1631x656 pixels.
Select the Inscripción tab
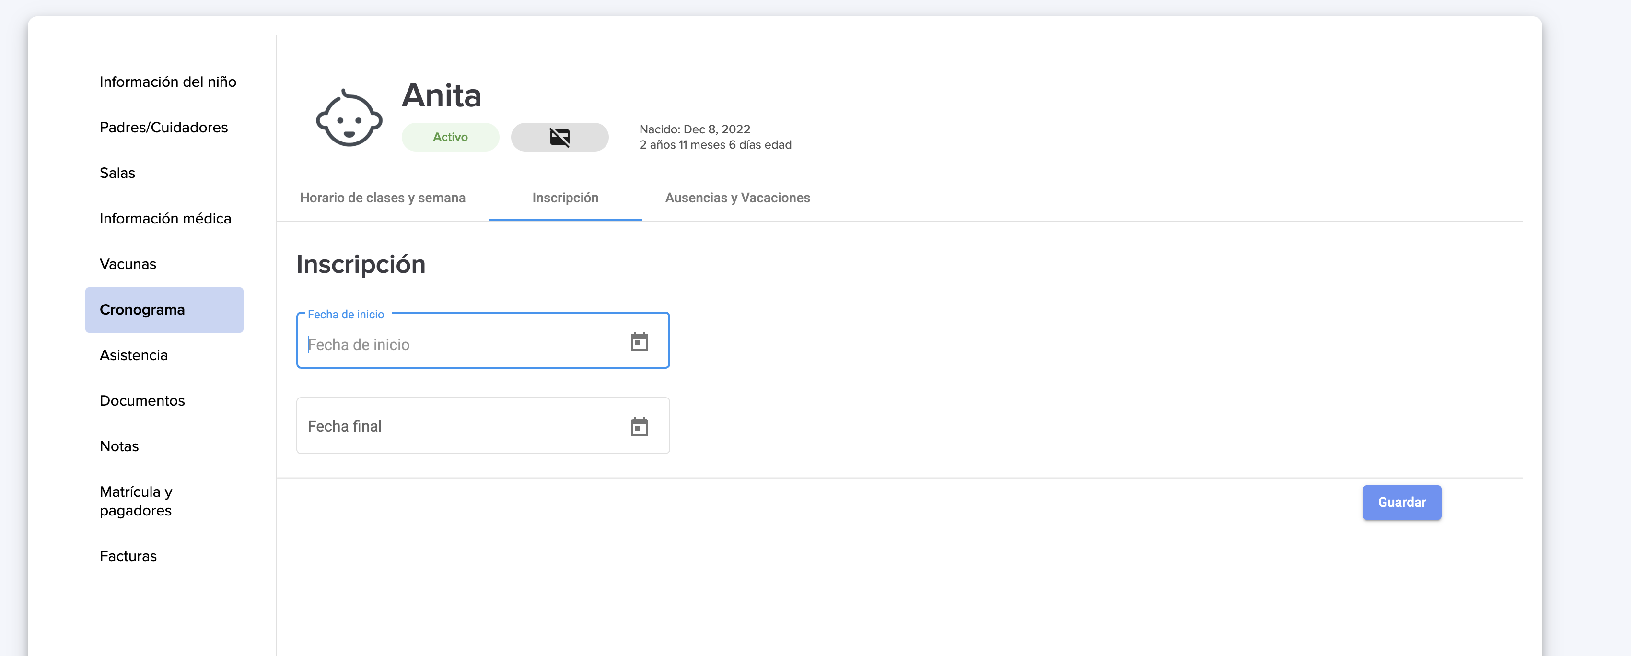point(565,198)
